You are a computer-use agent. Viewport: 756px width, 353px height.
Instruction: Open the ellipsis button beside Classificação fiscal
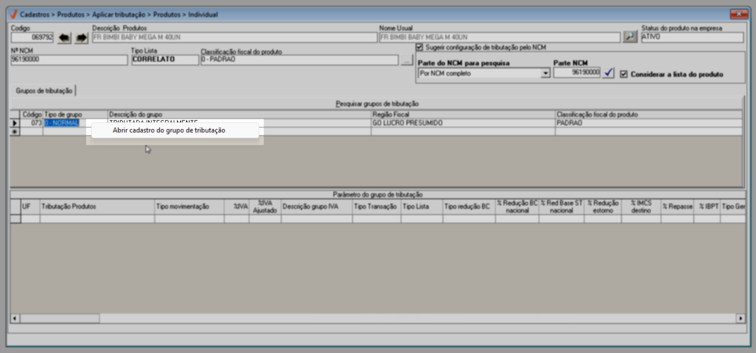tap(406, 60)
